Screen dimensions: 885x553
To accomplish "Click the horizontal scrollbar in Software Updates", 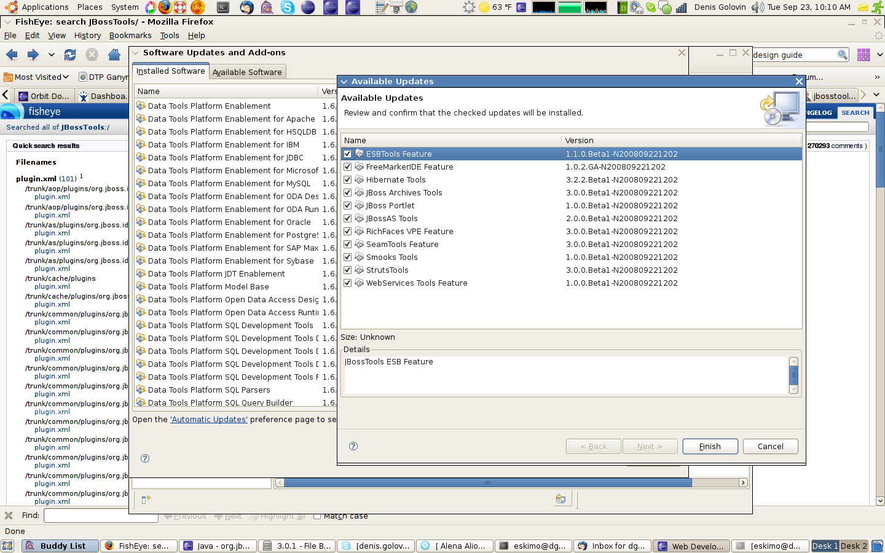I will [x=488, y=483].
